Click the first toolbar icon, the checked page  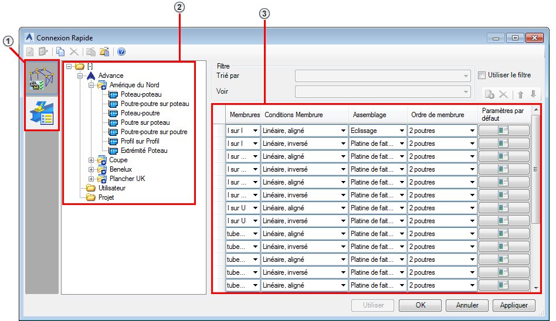click(x=30, y=52)
